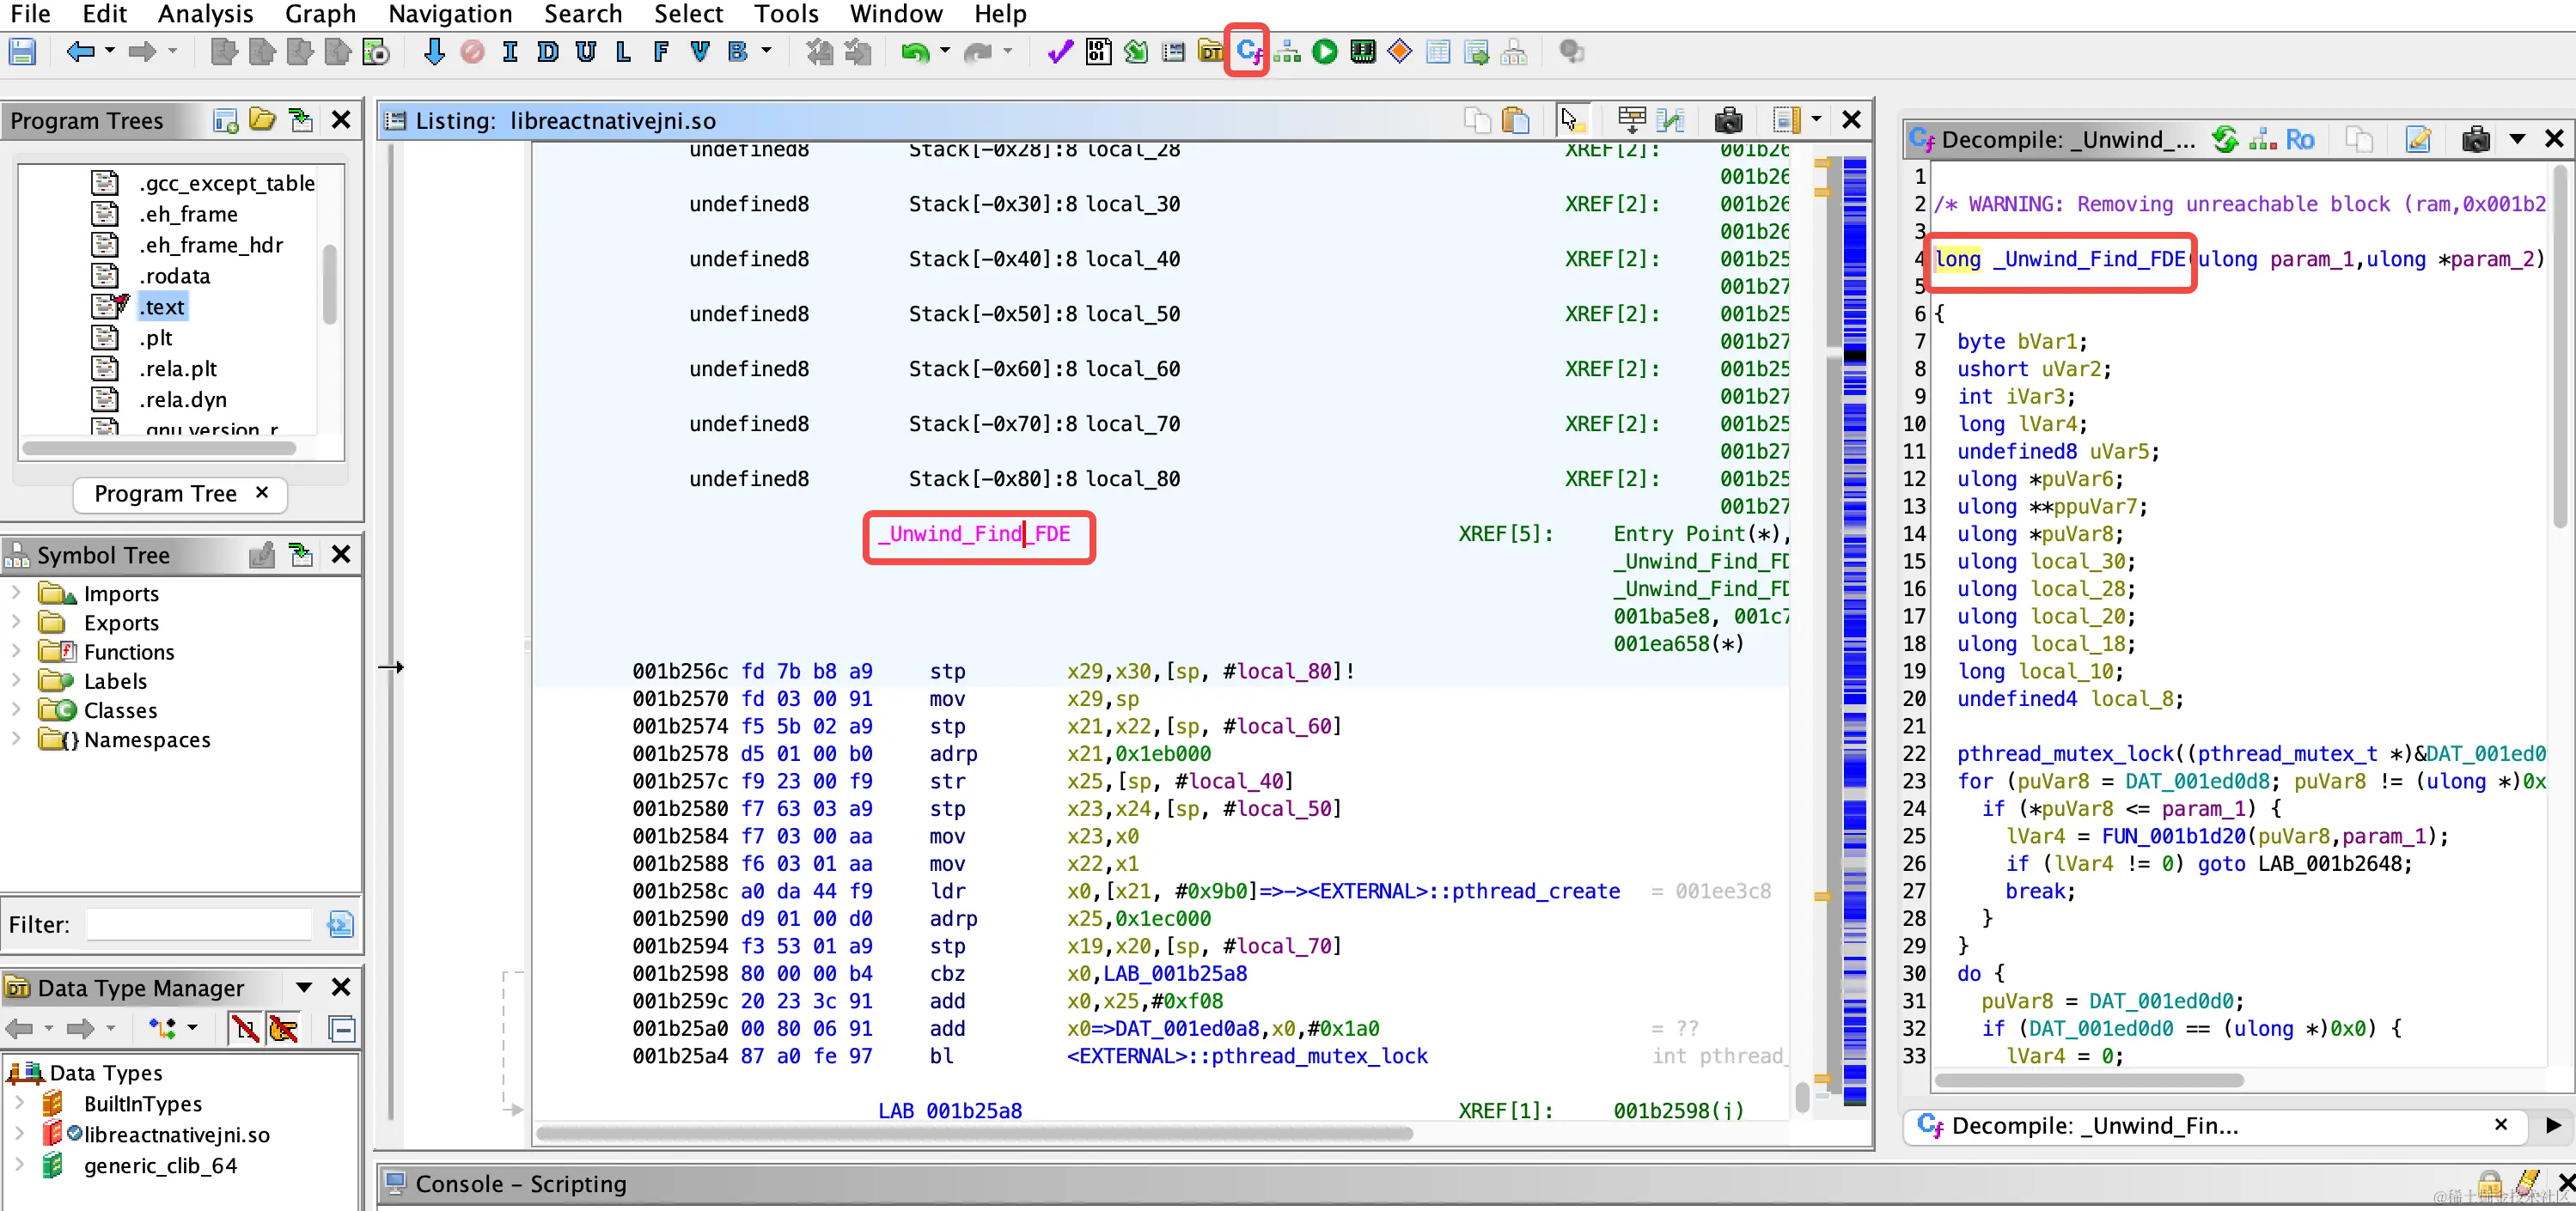Viewport: 2576px width, 1211px height.
Task: Expand the Imports node
Action: click(x=16, y=593)
